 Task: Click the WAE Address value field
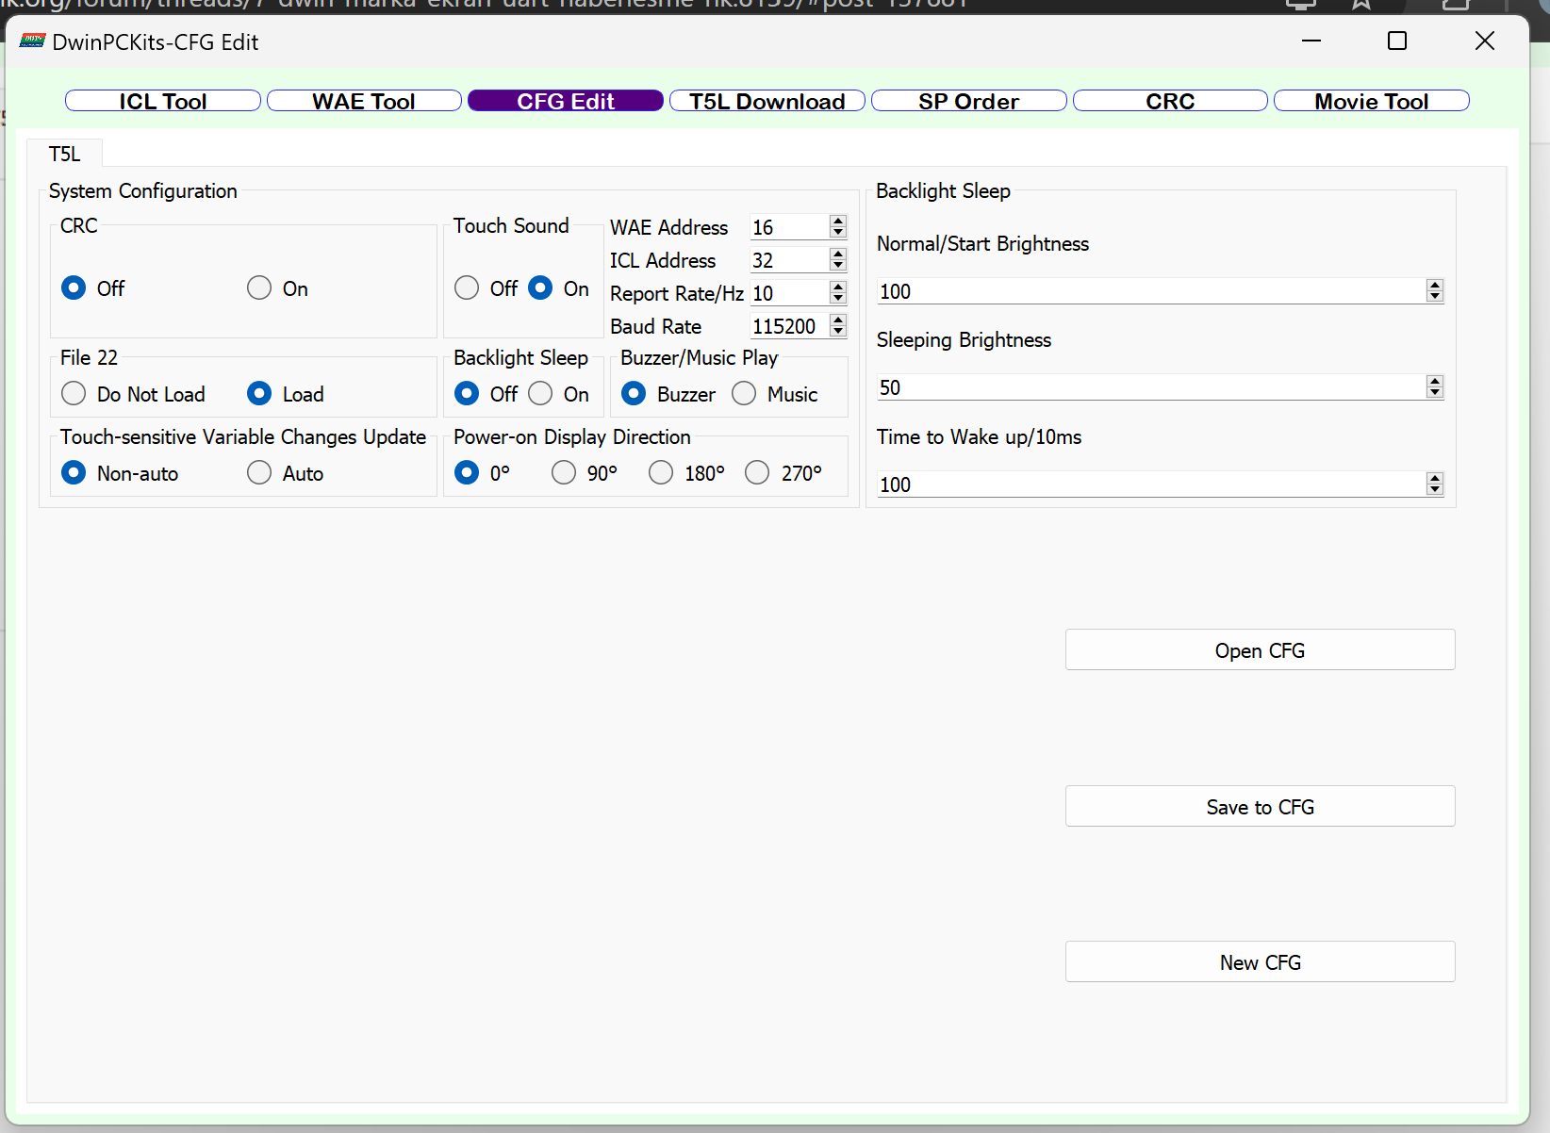[789, 227]
